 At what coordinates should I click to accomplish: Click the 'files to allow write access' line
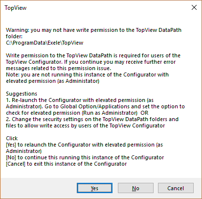click(86, 125)
